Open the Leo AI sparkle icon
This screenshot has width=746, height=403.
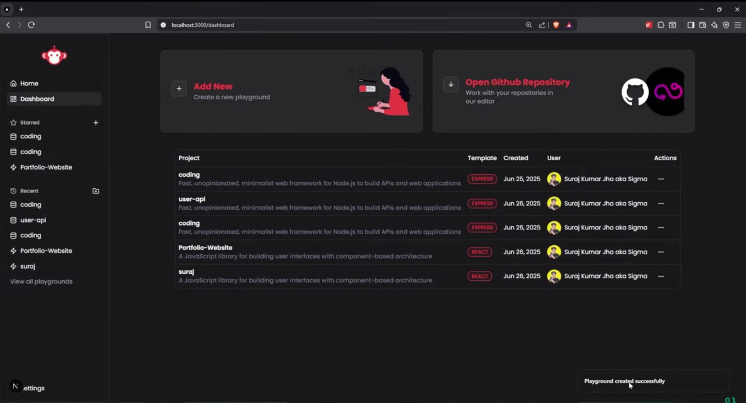(714, 25)
